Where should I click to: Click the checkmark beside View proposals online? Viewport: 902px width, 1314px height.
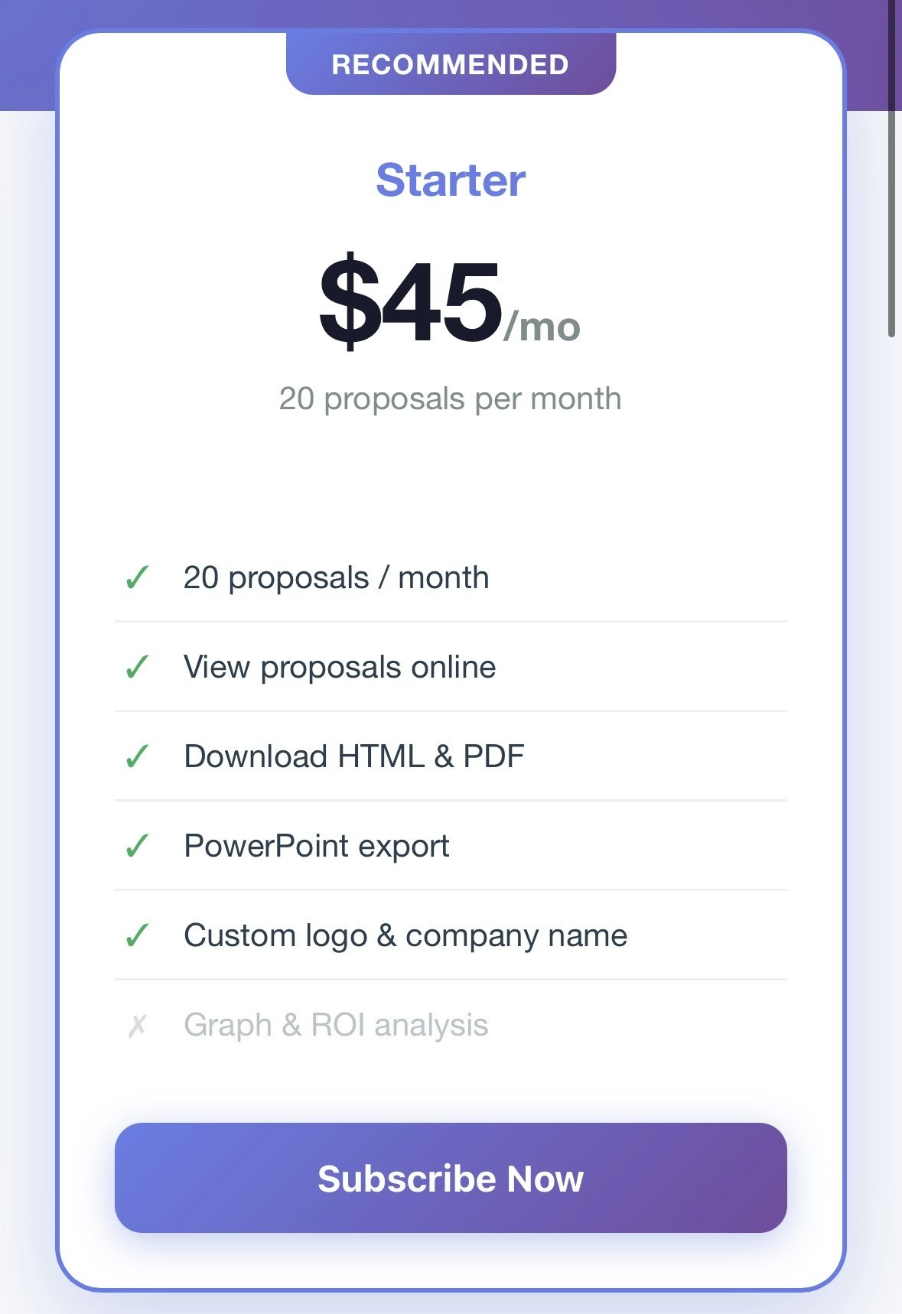[x=138, y=667]
